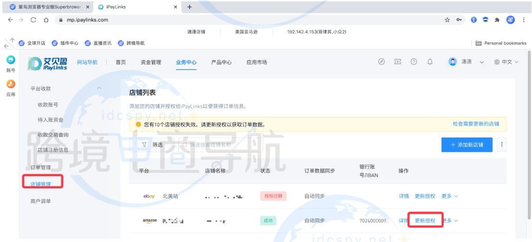Open a new browser tab with plus

[190, 7]
